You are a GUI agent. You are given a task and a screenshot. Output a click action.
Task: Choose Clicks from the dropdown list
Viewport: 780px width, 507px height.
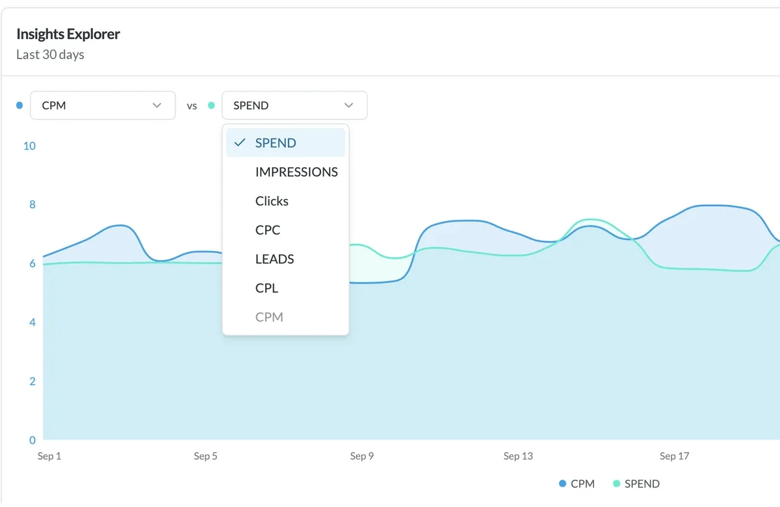(285, 201)
